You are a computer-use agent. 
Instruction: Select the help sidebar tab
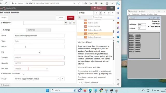click(85, 13)
